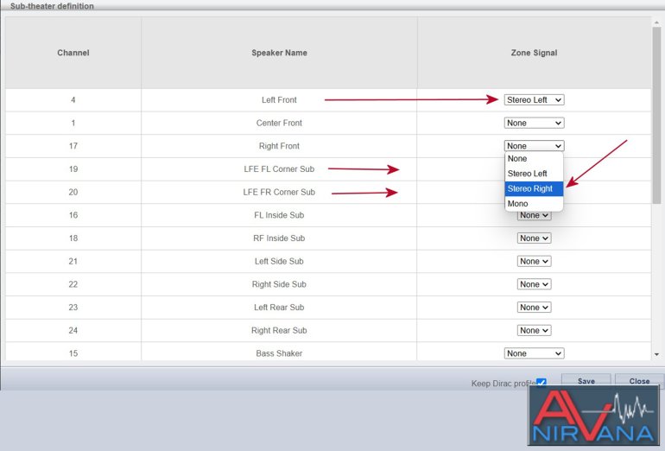The height and width of the screenshot is (451, 665).
Task: Click the Close button
Action: point(639,381)
